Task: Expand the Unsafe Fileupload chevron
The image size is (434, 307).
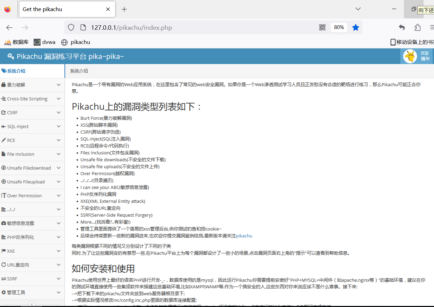Action: (59, 182)
